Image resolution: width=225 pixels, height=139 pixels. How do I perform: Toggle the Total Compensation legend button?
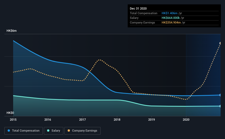pyautogui.click(x=24, y=131)
